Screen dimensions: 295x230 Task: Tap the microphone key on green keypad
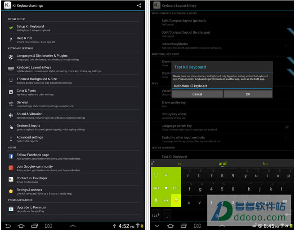click(x=156, y=200)
